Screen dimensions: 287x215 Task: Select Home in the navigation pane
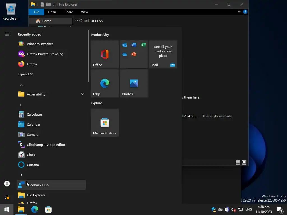51,21
